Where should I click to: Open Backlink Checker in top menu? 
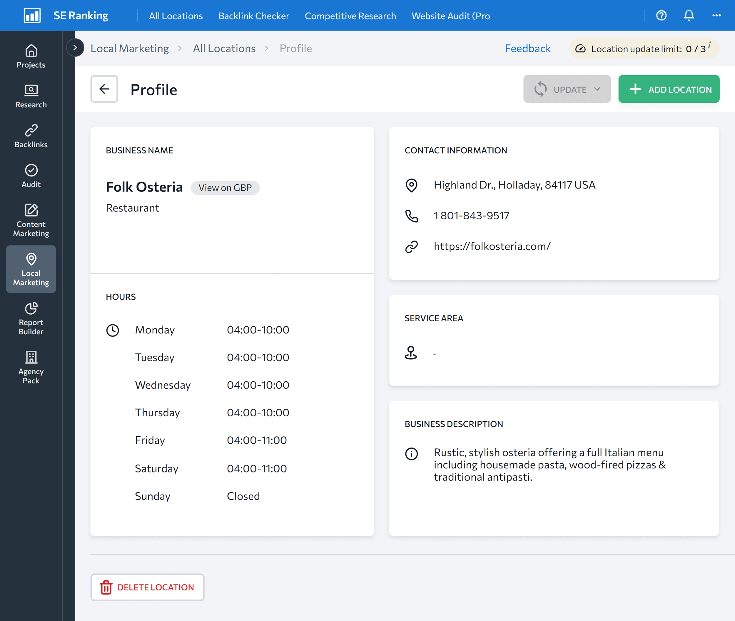click(x=253, y=16)
